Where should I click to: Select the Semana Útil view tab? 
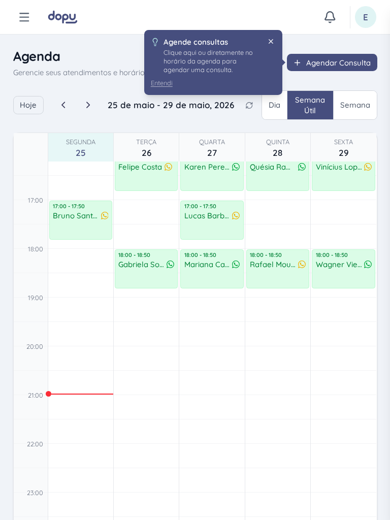(310, 105)
